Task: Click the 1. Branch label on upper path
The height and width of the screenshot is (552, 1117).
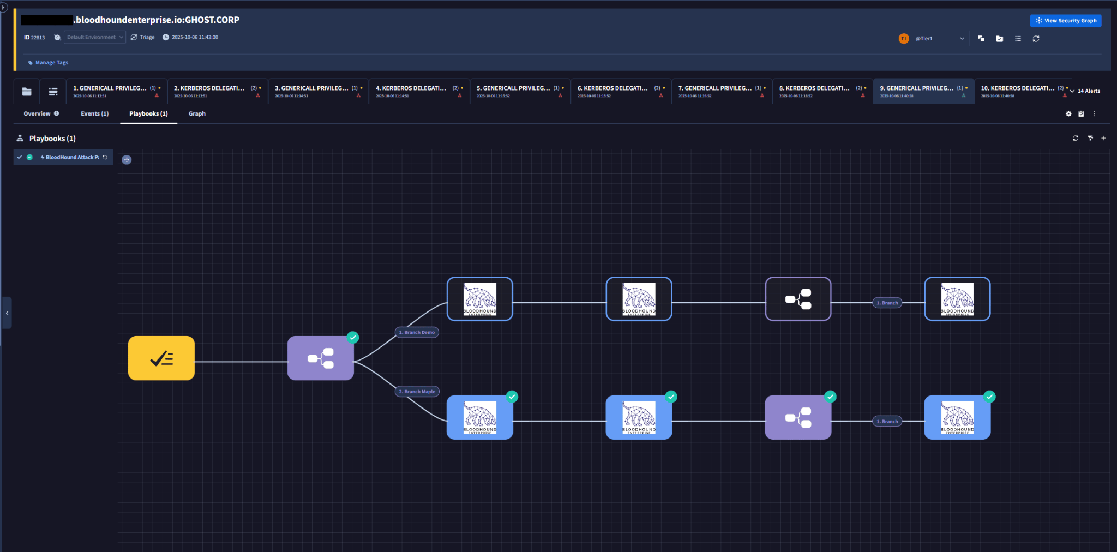Action: coord(887,303)
